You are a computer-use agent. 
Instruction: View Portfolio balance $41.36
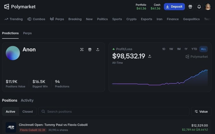pos(141,7)
